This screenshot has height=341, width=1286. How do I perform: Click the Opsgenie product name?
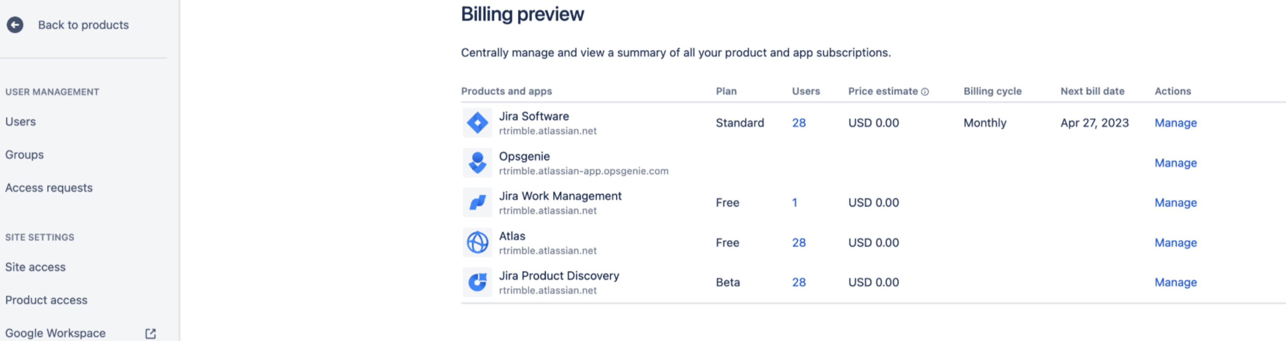click(524, 156)
